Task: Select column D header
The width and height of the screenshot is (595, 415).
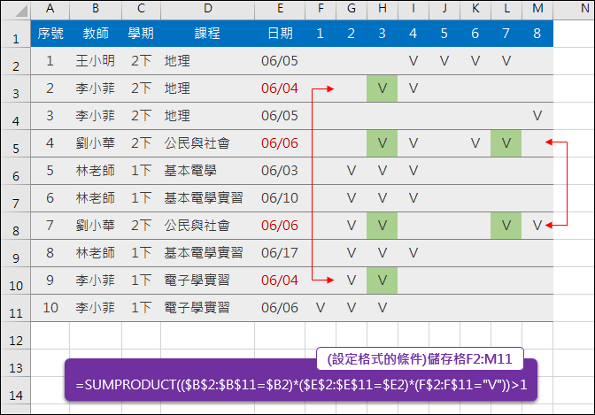Action: click(x=207, y=9)
